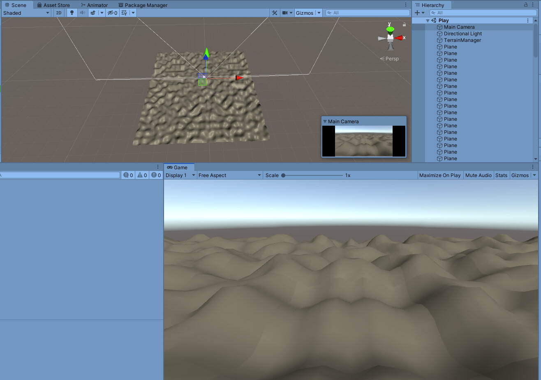
Task: Collapse the Play scene in Hierarchy
Action: pyautogui.click(x=428, y=20)
